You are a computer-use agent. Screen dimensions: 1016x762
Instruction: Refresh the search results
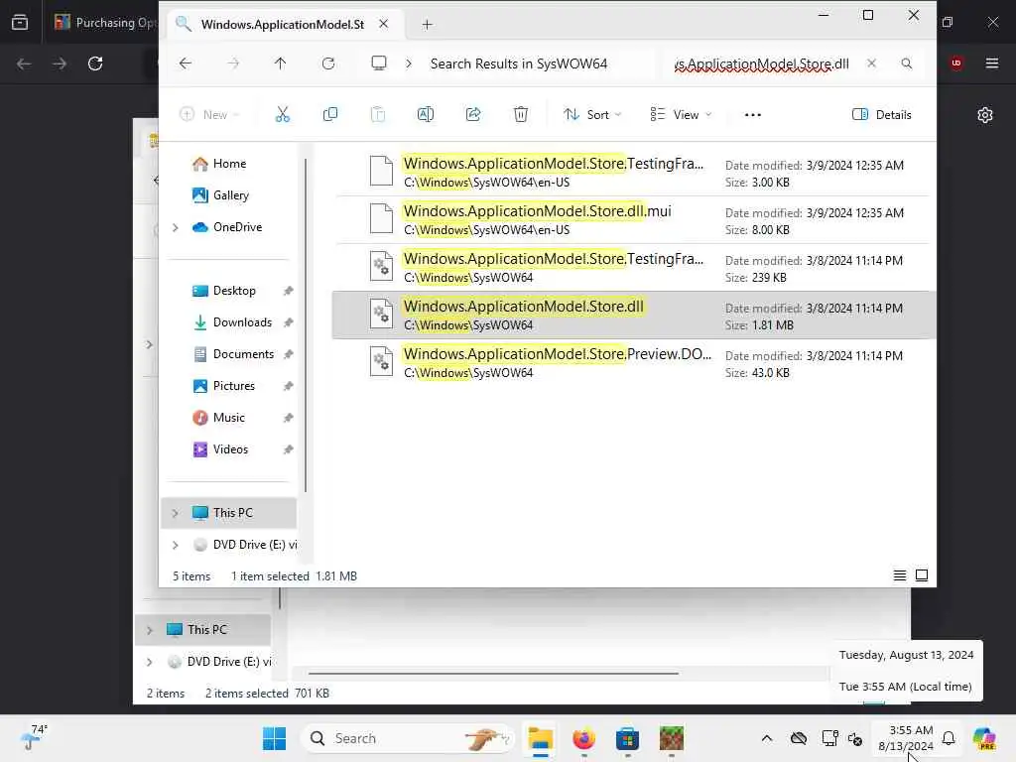328,63
